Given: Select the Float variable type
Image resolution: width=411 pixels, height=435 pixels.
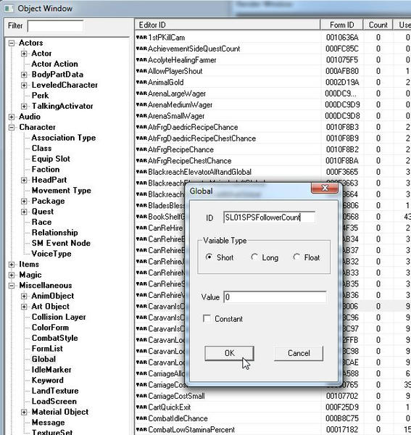Looking at the screenshot, I should point(296,257).
